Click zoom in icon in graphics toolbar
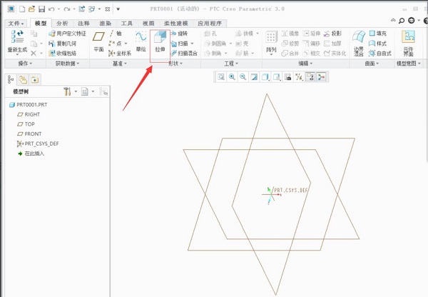Image resolution: width=428 pixels, height=297 pixels. 232,77
